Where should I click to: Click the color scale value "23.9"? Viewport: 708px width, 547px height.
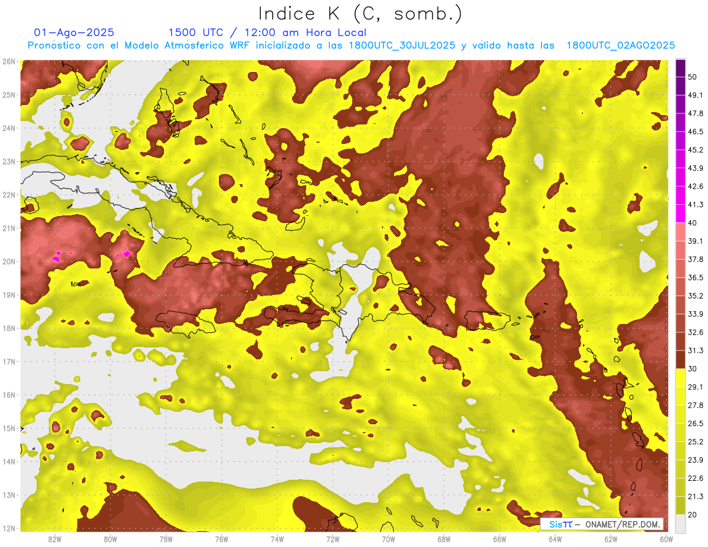coord(695,460)
